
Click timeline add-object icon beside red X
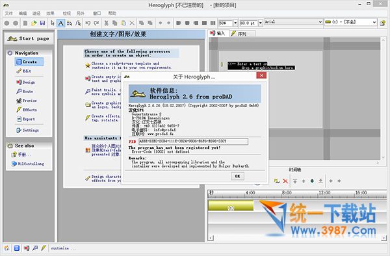click(277, 181)
